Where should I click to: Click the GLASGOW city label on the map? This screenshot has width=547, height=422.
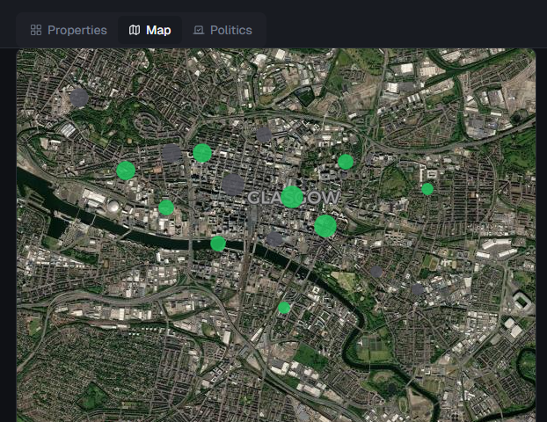tap(294, 198)
